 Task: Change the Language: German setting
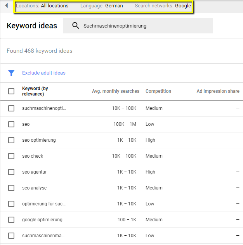coord(101,6)
